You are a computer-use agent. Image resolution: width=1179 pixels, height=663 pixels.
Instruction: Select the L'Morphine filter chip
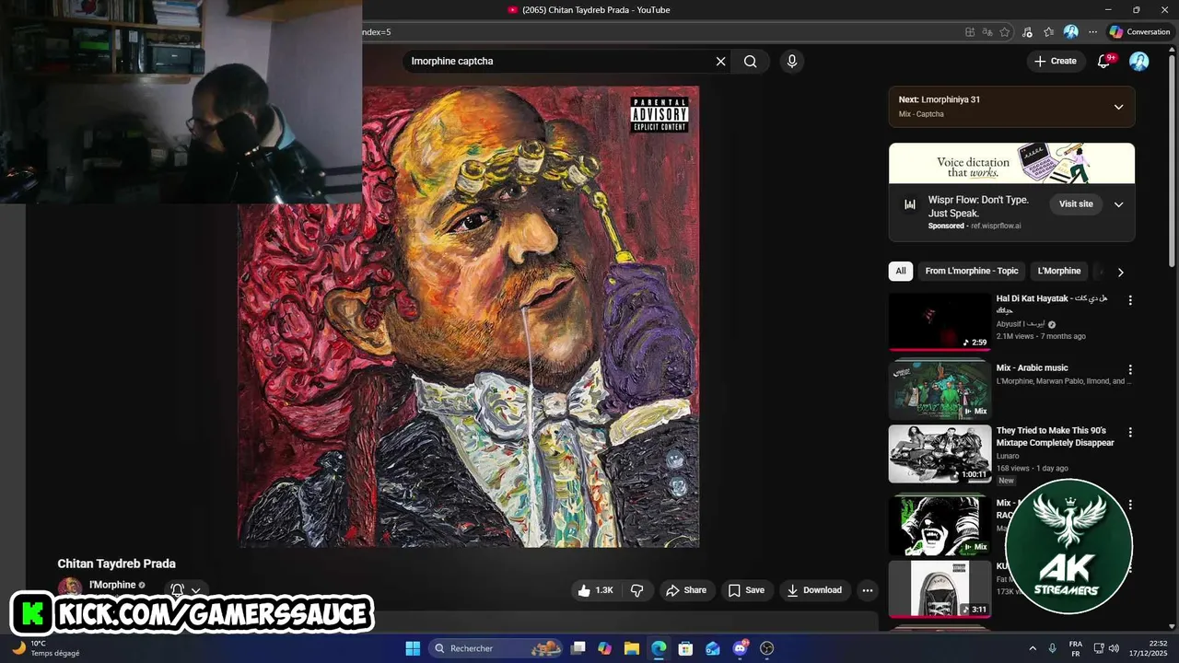[x=1059, y=271]
